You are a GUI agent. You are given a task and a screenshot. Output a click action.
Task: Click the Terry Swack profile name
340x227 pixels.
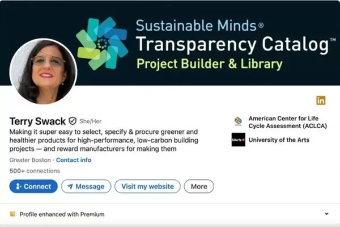(37, 121)
